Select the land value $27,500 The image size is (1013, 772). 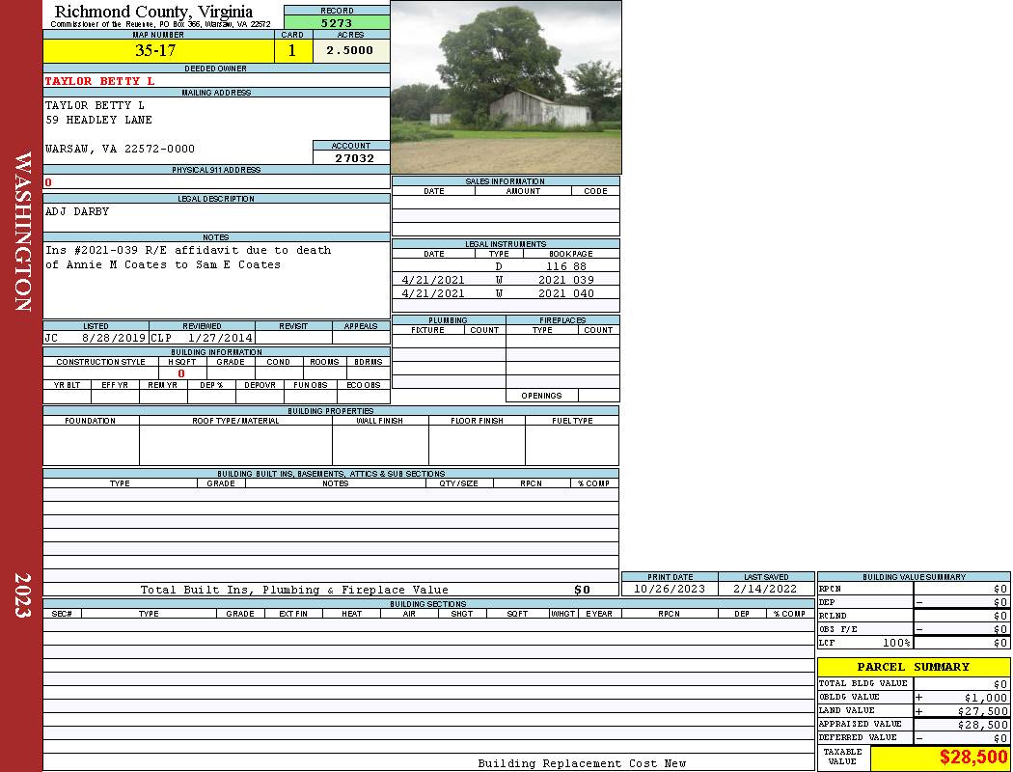986,710
